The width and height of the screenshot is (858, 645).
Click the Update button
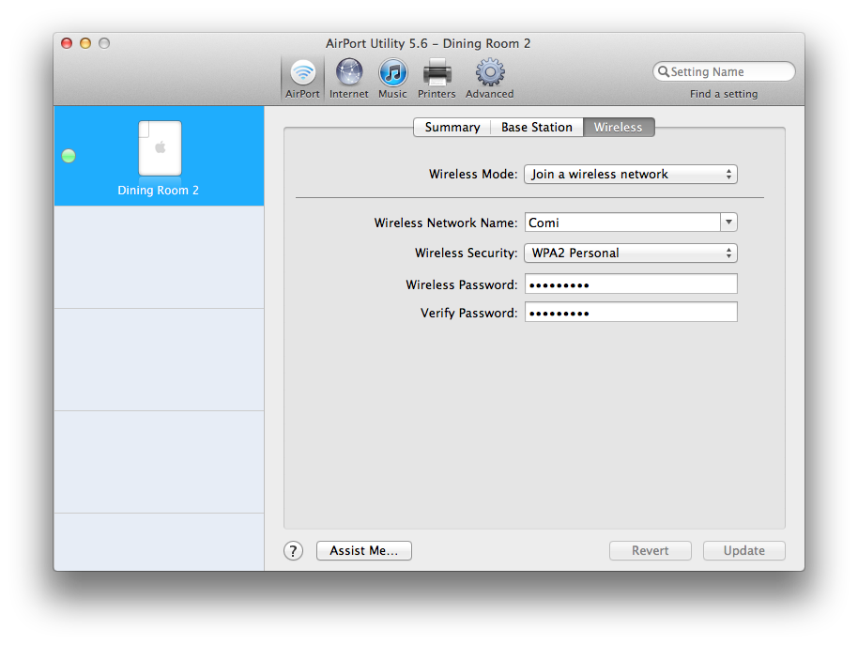click(743, 550)
